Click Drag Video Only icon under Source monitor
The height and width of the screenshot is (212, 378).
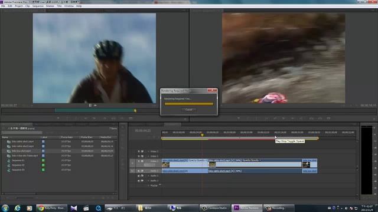pyautogui.click(x=90, y=105)
